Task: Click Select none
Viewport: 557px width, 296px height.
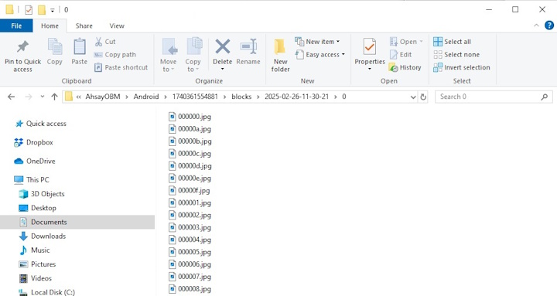Action: [456, 55]
